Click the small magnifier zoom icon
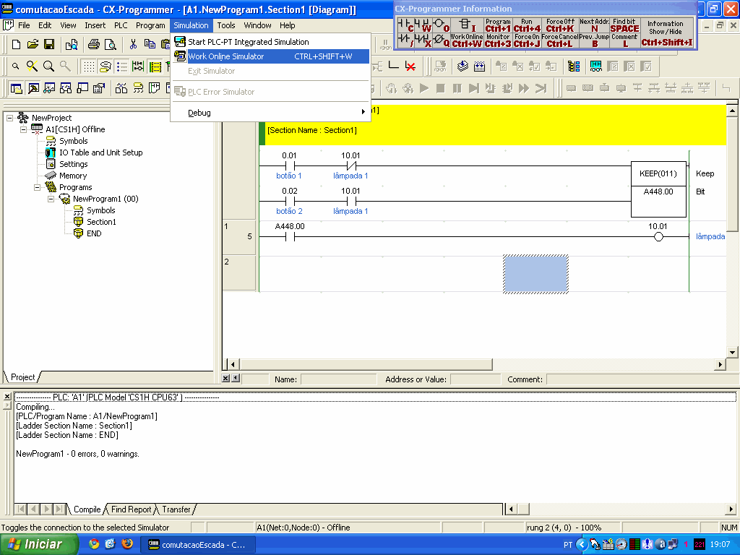 coord(16,66)
